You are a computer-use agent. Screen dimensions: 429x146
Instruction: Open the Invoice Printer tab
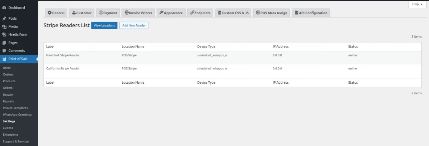(x=138, y=13)
